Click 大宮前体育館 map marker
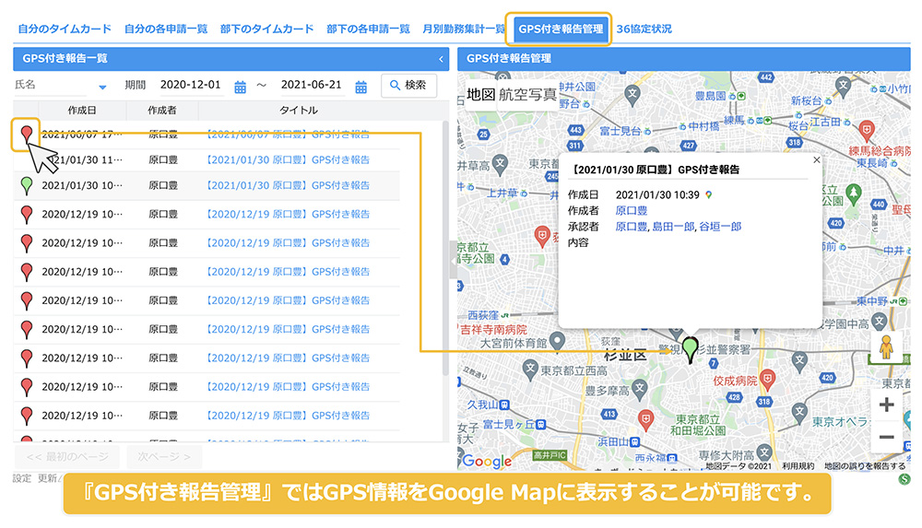 pyautogui.click(x=558, y=340)
